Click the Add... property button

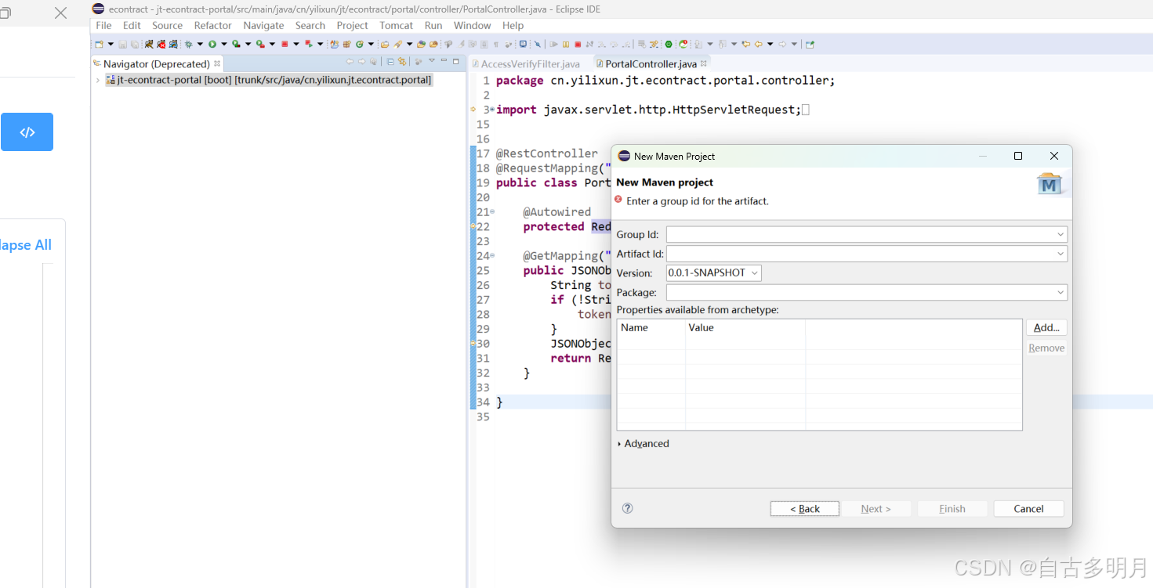1046,328
